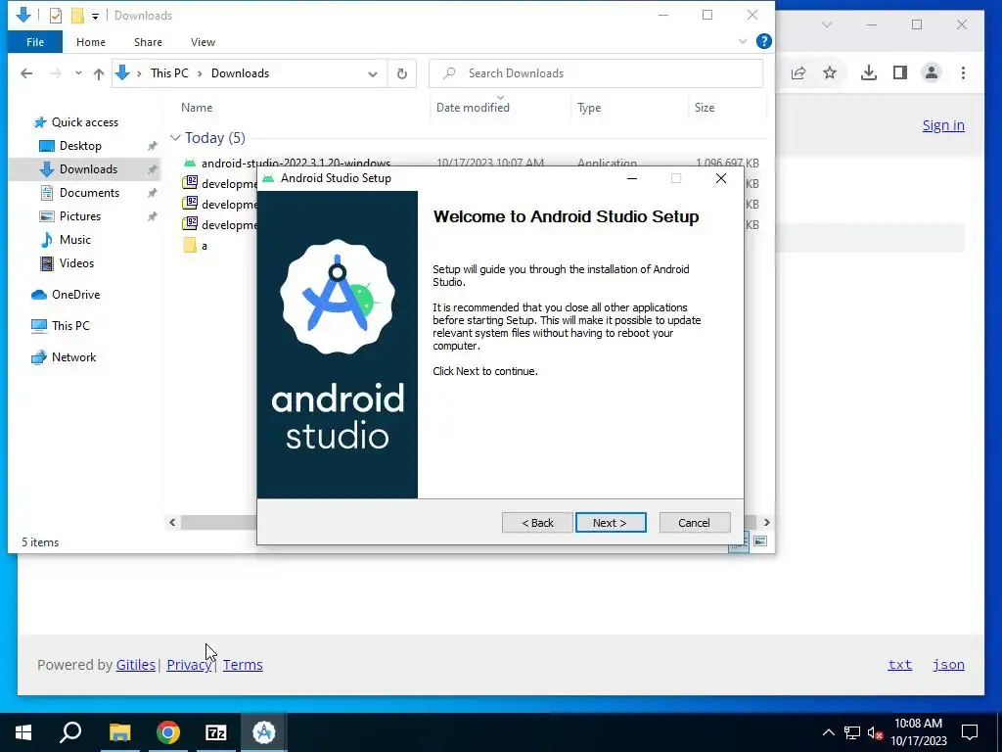The height and width of the screenshot is (752, 1002).
Task: Click Next in Android Studio Setup
Action: (611, 523)
